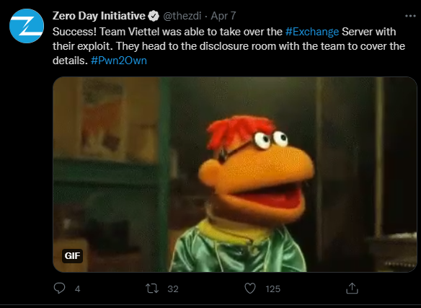Like the tweet with the heart icon
Viewport: 421px width, 308px height.
click(250, 289)
